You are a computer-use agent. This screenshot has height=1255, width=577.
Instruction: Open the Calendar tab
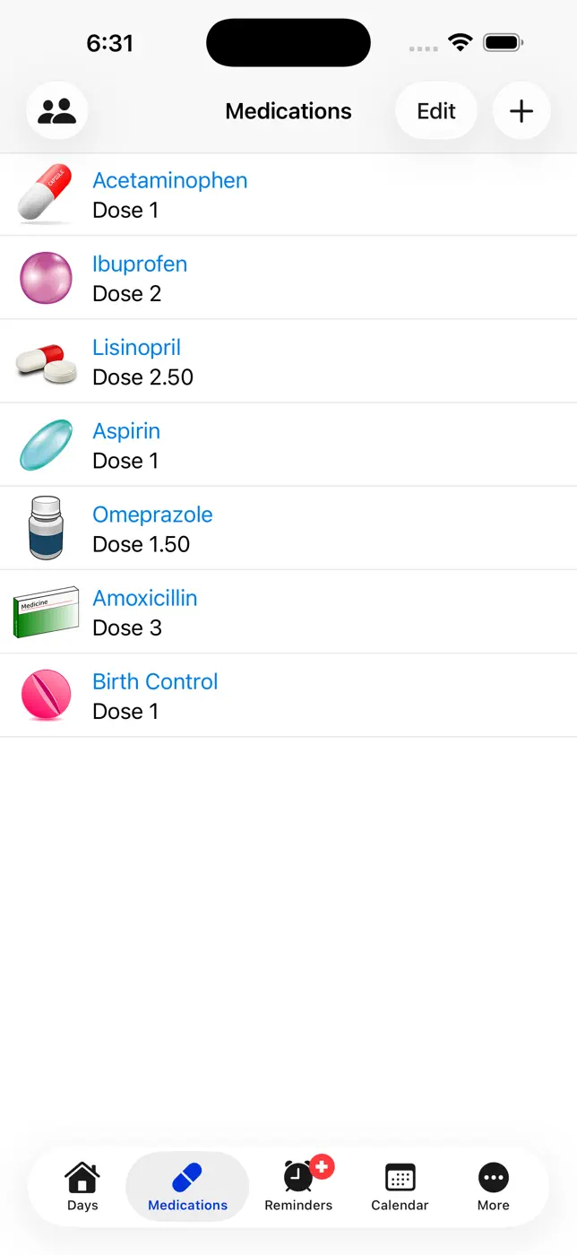click(x=400, y=1187)
